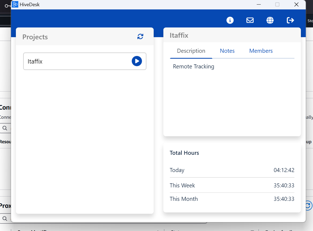313x231 pixels.
Task: Open the mail envelope icon
Action: (250, 20)
